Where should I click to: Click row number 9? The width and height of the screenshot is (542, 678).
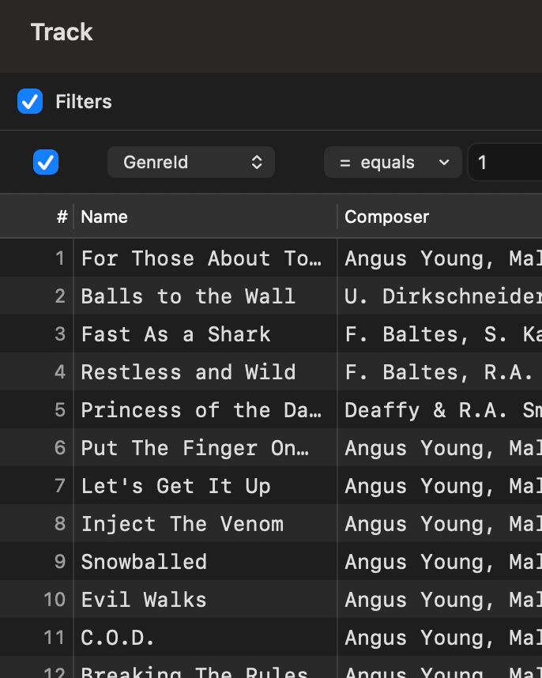tap(60, 562)
